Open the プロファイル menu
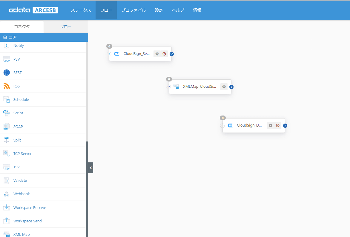350x237 pixels. [133, 10]
